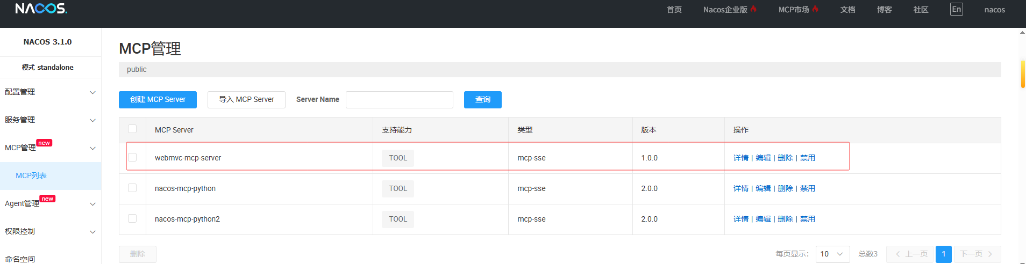This screenshot has width=1026, height=264.
Task: Expand the Agent管理 menu chevron
Action: 92,204
